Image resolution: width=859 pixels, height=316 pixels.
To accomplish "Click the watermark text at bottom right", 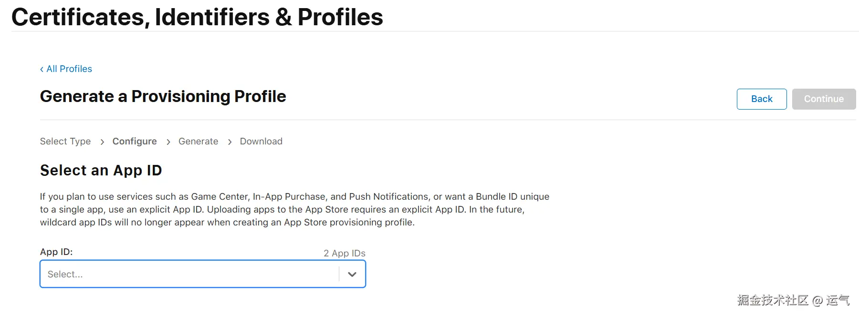I will pos(793,300).
